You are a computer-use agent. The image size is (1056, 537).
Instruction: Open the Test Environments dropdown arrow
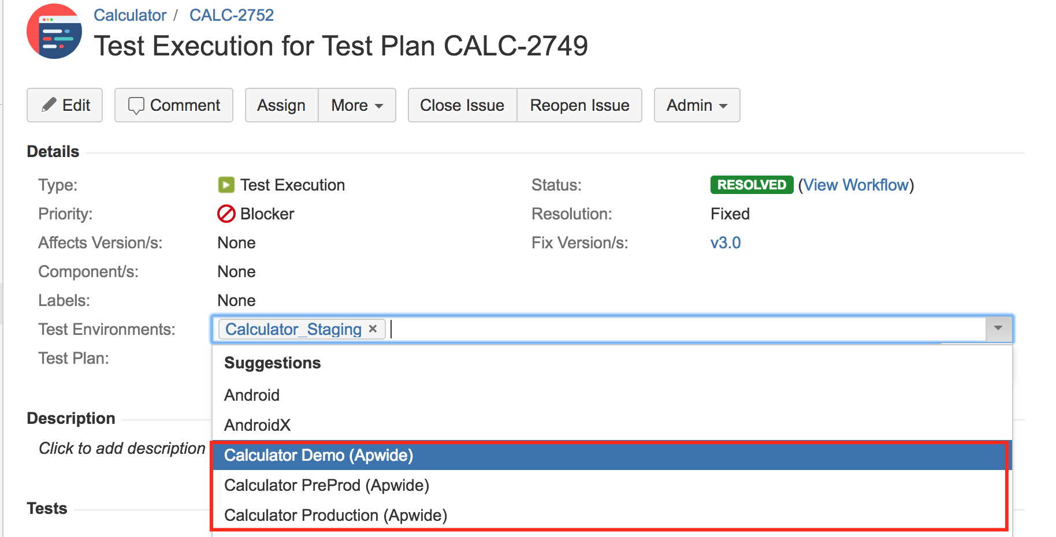pos(998,329)
